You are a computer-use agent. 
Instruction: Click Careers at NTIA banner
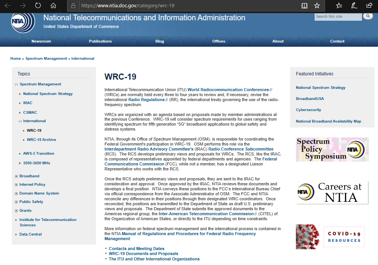pos(332,192)
